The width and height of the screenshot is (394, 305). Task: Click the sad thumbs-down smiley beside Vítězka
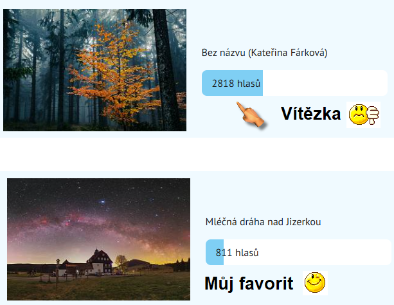point(363,115)
